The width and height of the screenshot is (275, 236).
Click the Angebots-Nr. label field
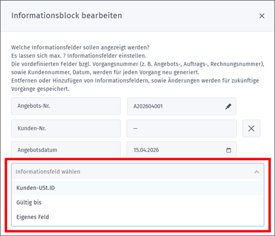coord(66,106)
